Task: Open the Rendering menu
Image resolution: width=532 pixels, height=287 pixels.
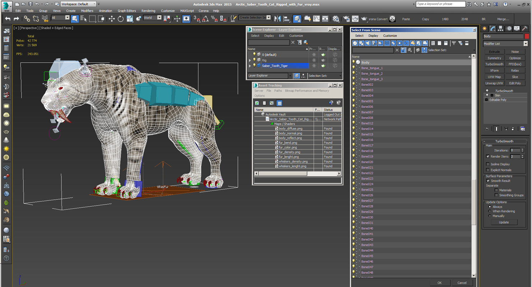Action: [x=148, y=11]
